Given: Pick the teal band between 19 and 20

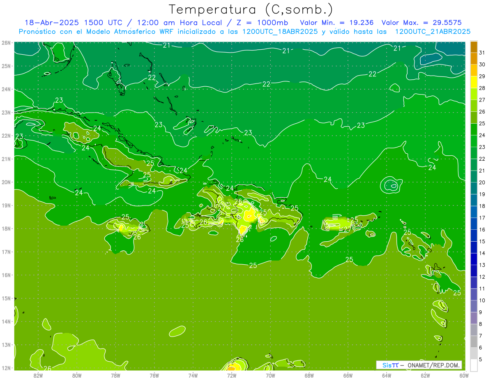Looking at the screenshot, I should tap(474, 188).
